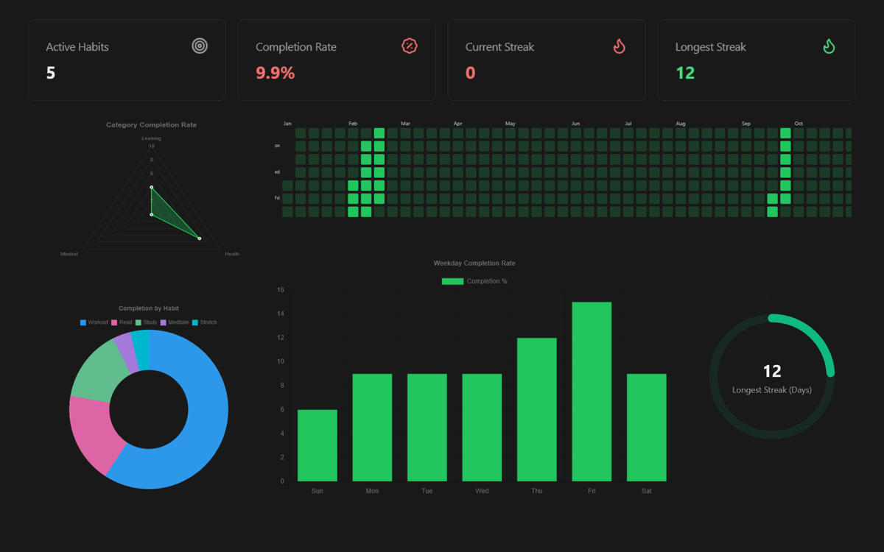
Task: Toggle the Meditate legend swatch
Action: point(164,322)
